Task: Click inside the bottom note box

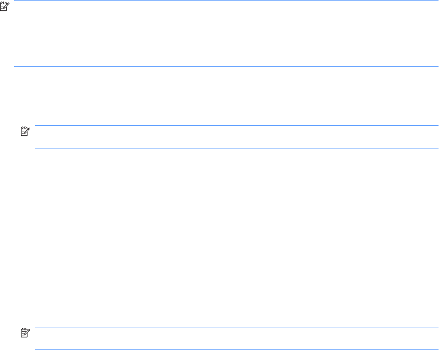Action: pyautogui.click(x=236, y=338)
